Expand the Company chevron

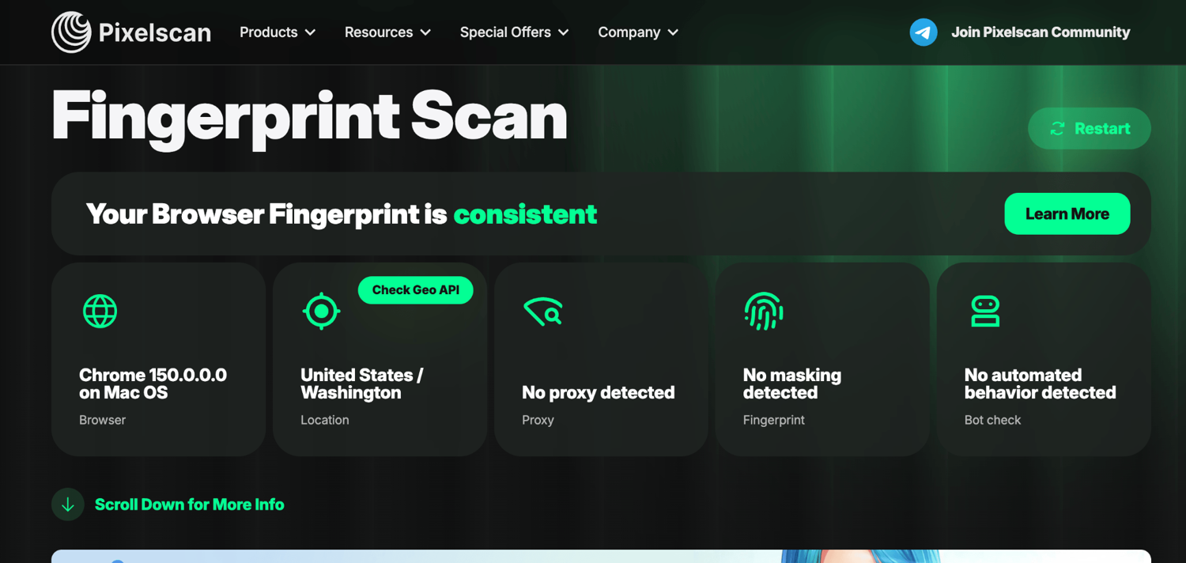point(673,32)
